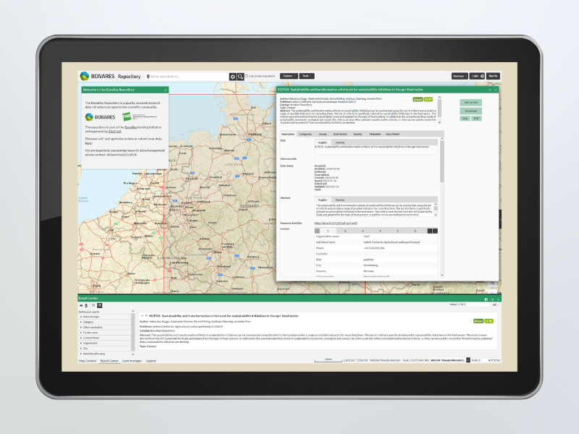Click the 'dataset' badge in KOPOS window
Image resolution: width=579 pixels, height=434 pixels.
(418, 99)
